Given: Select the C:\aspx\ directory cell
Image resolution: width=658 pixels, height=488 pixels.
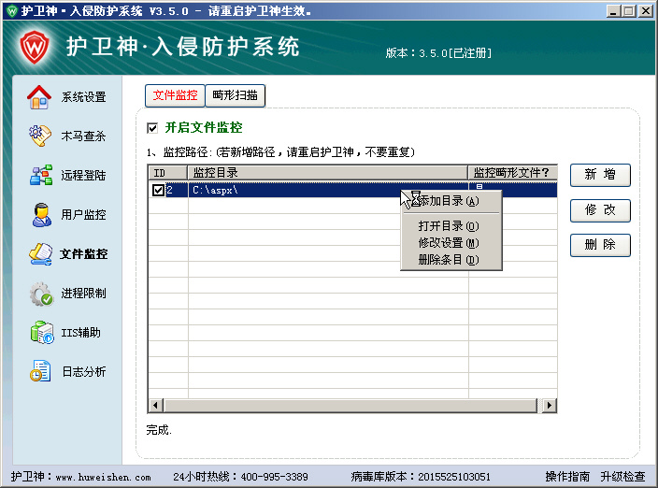Looking at the screenshot, I should tap(328, 190).
